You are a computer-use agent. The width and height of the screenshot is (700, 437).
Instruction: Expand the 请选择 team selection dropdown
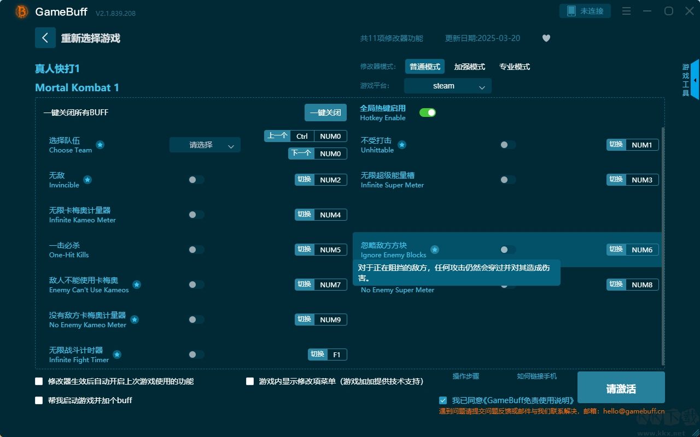205,145
